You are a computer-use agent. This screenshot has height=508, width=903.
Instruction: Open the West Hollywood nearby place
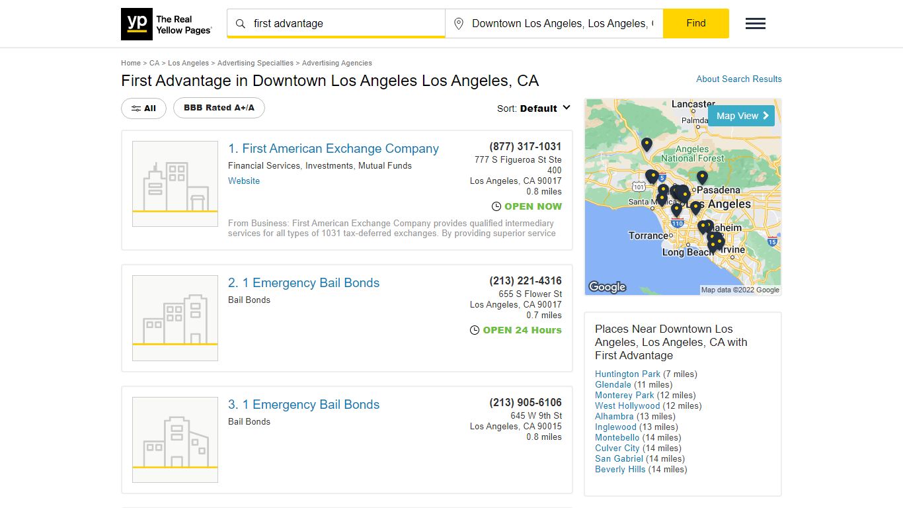(x=627, y=405)
